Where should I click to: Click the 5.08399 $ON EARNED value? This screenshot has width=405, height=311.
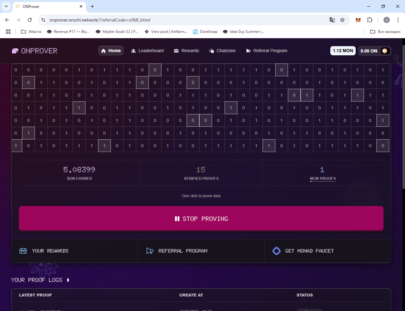(x=79, y=170)
